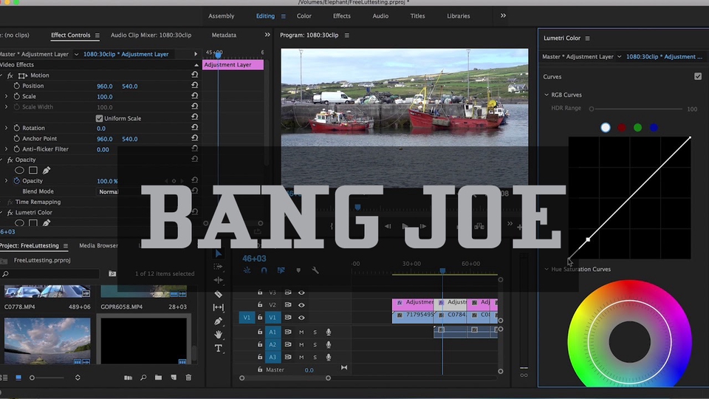Reset the Rotation parameter
This screenshot has height=399, width=709.
[194, 128]
